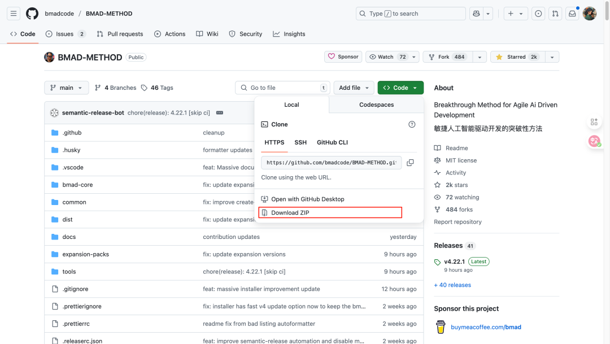This screenshot has width=610, height=344.
Task: Open the Insights tab
Action: (x=289, y=34)
